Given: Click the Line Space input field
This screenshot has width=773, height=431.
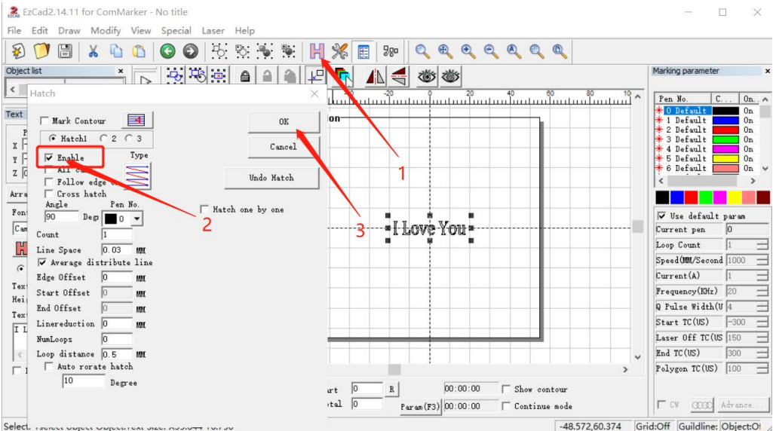Looking at the screenshot, I should click(x=117, y=250).
